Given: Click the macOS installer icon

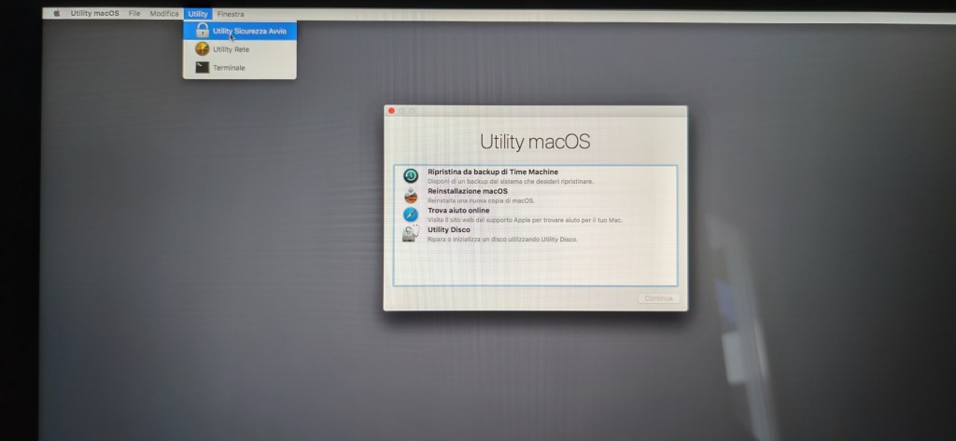Looking at the screenshot, I should 411,195.
